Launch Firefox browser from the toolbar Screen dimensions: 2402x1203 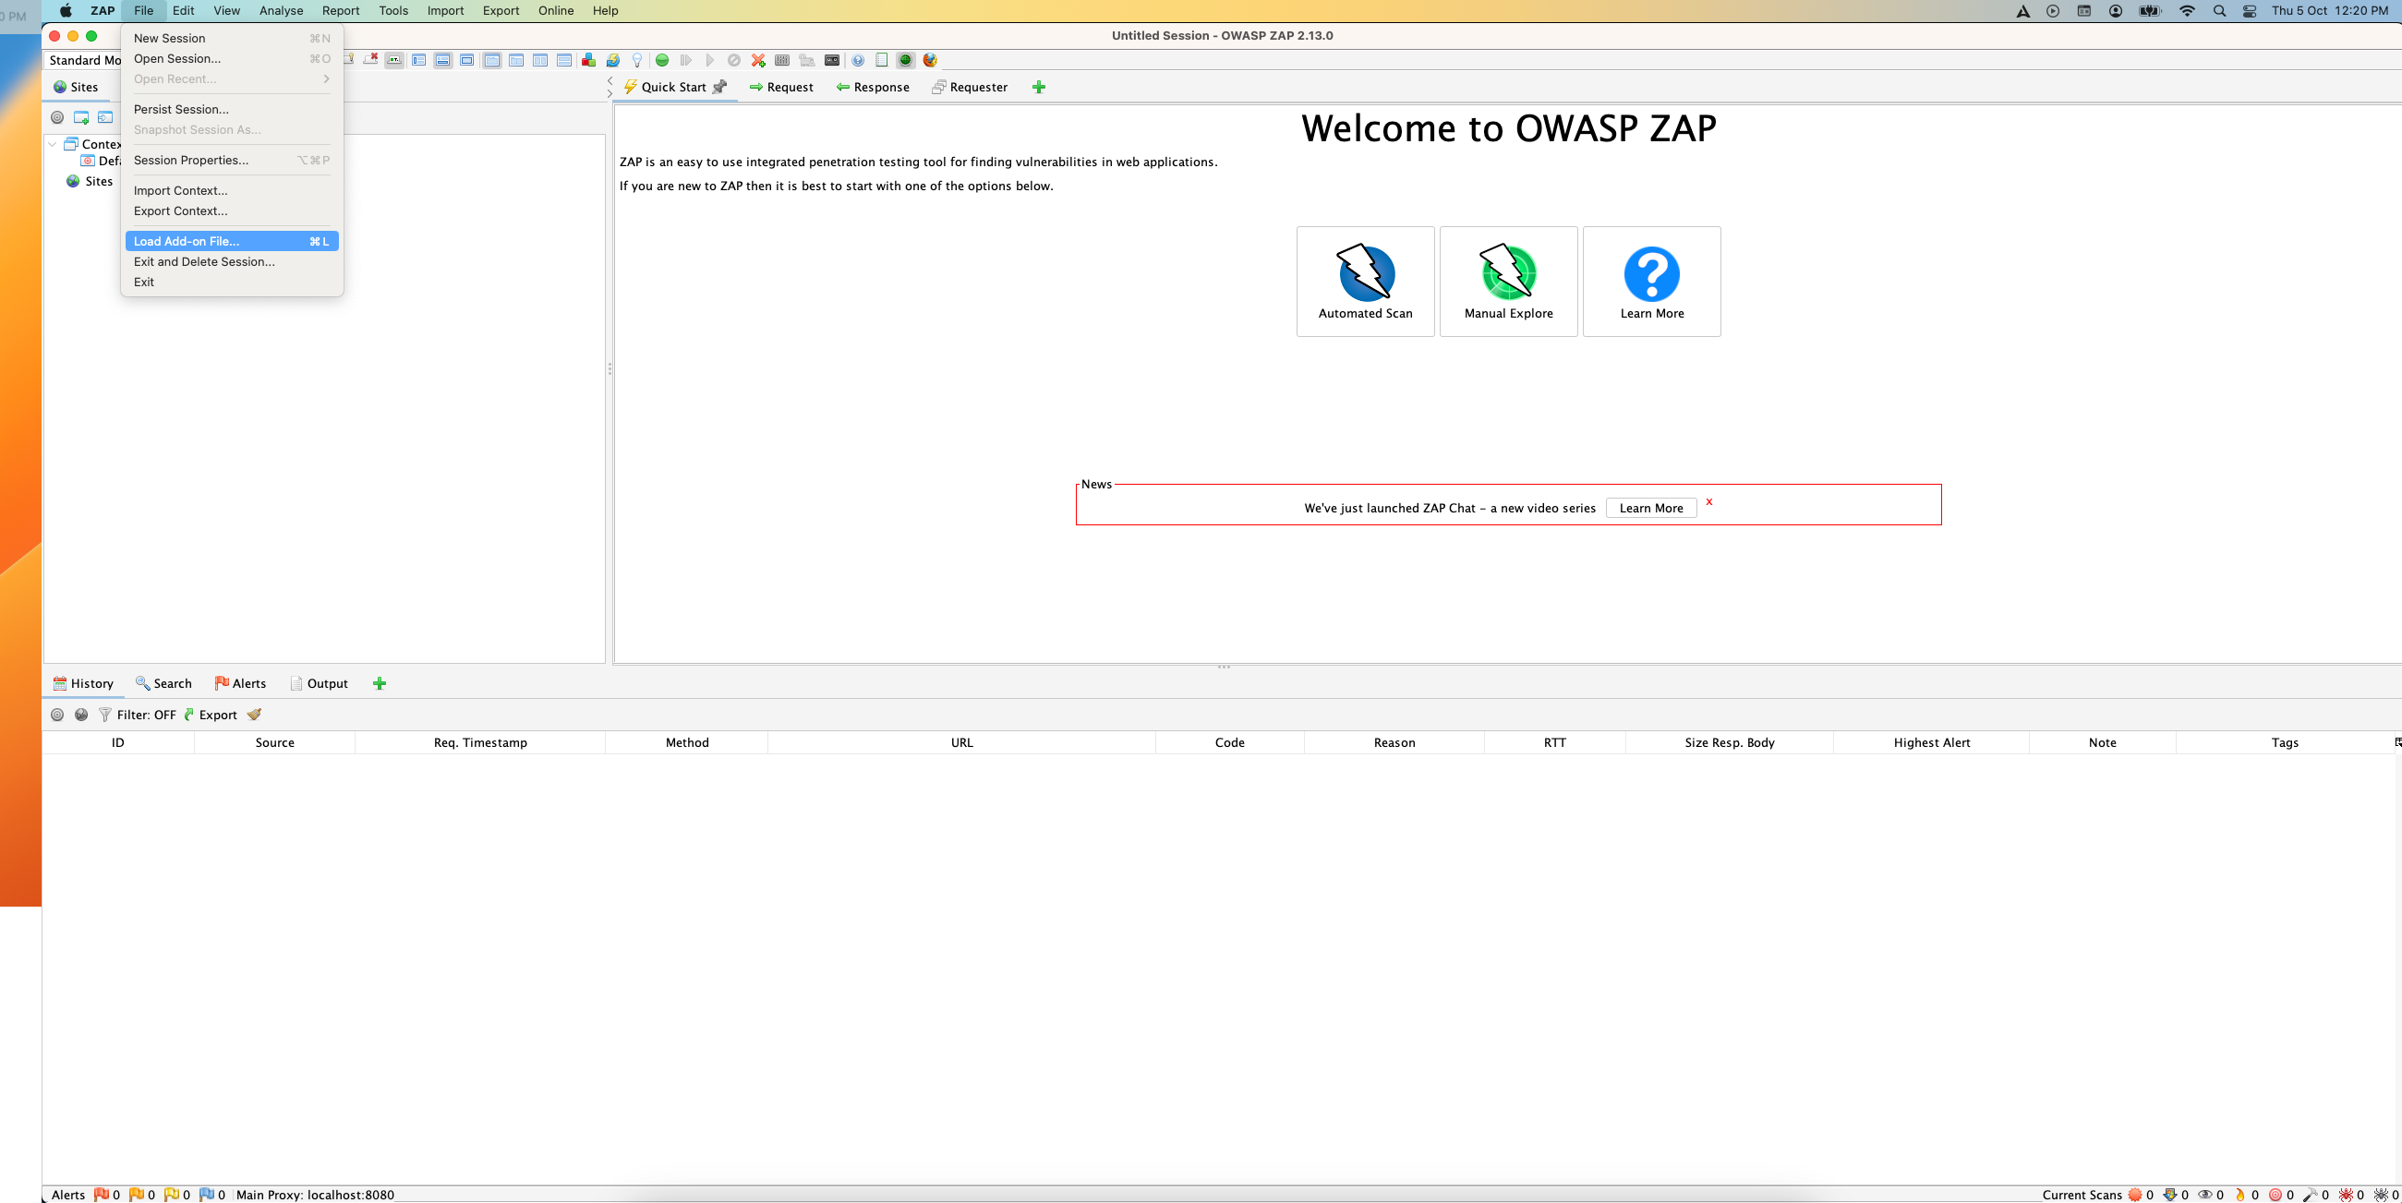click(x=929, y=60)
